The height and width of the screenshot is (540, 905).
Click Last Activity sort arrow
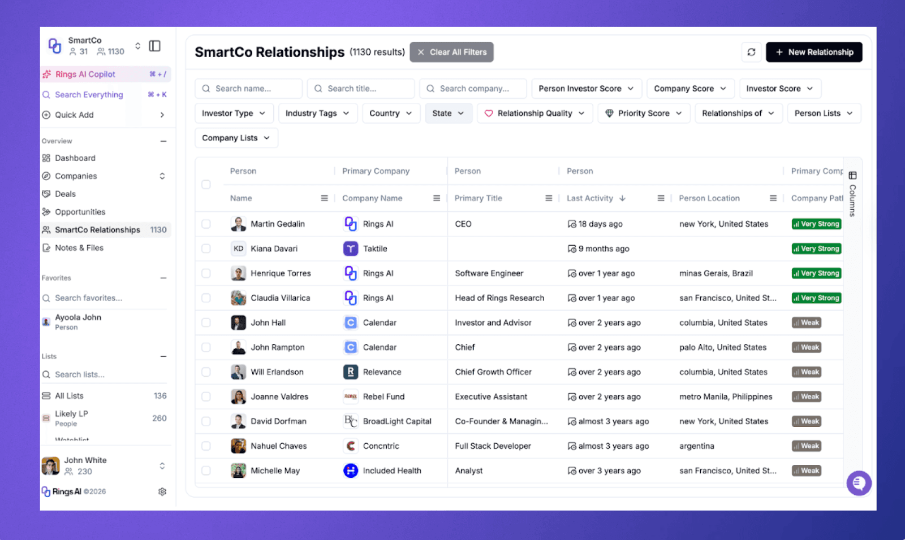tap(622, 198)
